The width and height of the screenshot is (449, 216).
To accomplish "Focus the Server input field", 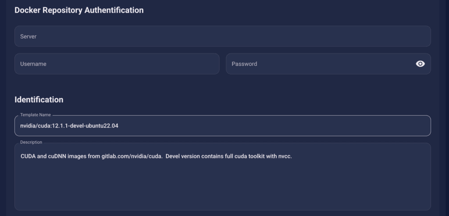I will (222, 36).
